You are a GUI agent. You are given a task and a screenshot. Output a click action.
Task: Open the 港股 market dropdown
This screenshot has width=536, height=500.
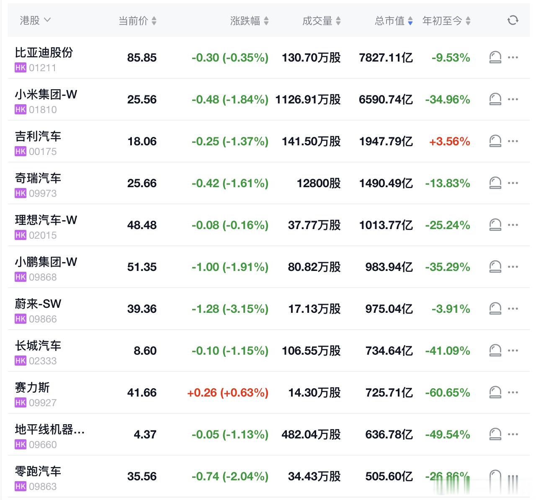tap(35, 20)
